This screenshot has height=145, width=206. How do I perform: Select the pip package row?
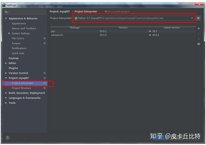click(123, 31)
